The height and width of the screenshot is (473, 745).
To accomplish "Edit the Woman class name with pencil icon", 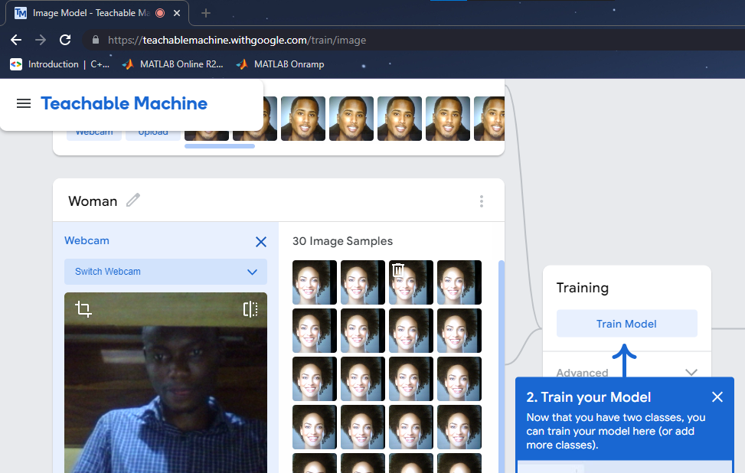I will [133, 201].
